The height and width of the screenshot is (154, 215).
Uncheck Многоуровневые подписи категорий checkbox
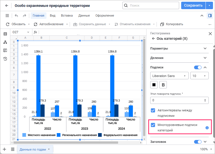[x=153, y=125]
